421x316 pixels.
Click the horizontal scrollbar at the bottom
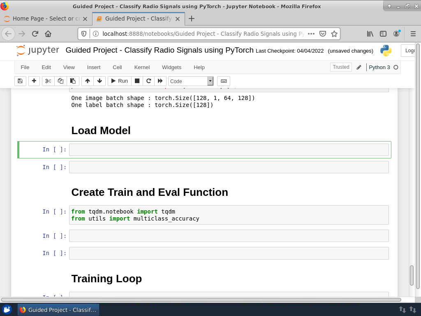coord(201,300)
